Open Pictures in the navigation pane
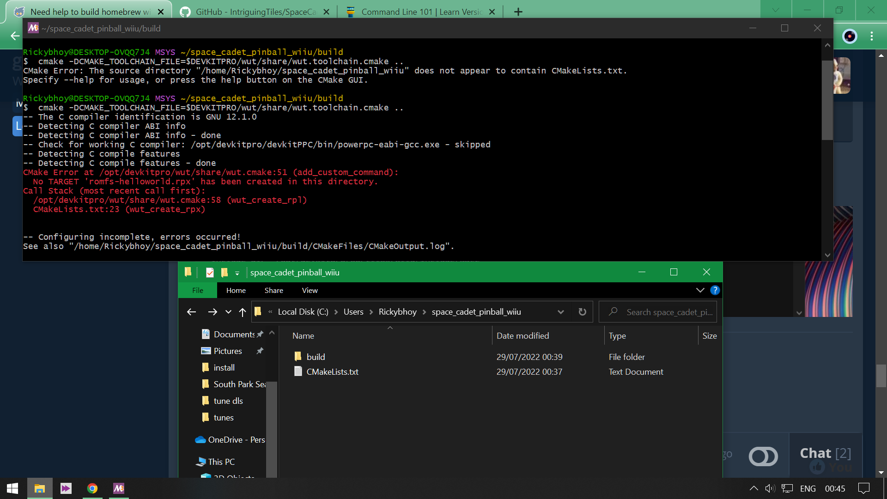The width and height of the screenshot is (887, 499). pyautogui.click(x=227, y=351)
